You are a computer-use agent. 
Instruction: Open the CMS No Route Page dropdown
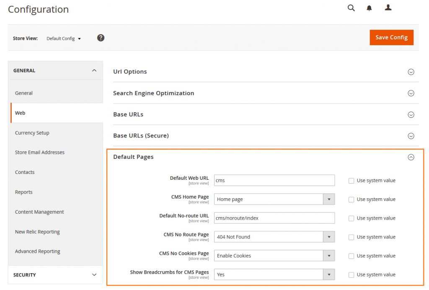pos(329,237)
